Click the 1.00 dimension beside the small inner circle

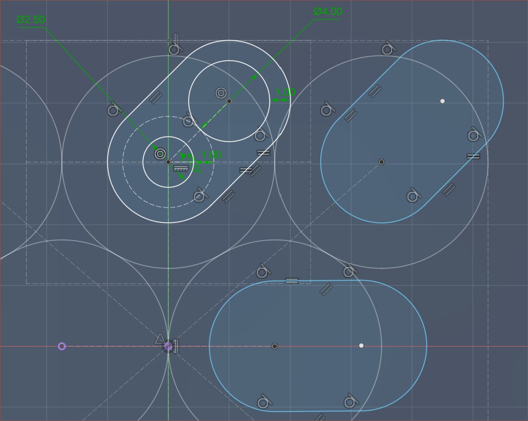click(x=211, y=155)
